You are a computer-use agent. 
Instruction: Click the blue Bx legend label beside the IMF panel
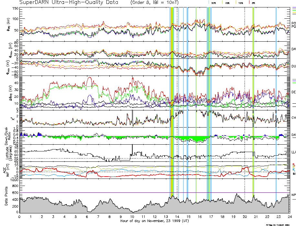pos(293,170)
